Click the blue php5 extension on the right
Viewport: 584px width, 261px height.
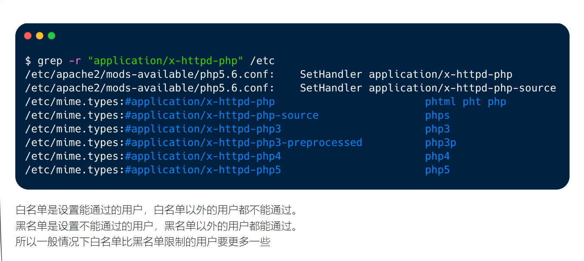pos(437,170)
